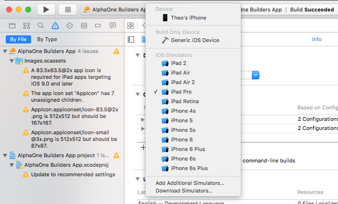Click warning badge beside project 1 issue
Viewport: 338px width, 204px height.
116,155
